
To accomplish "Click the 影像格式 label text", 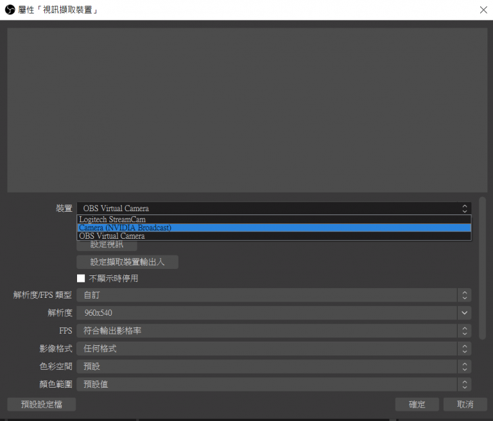I will [56, 348].
